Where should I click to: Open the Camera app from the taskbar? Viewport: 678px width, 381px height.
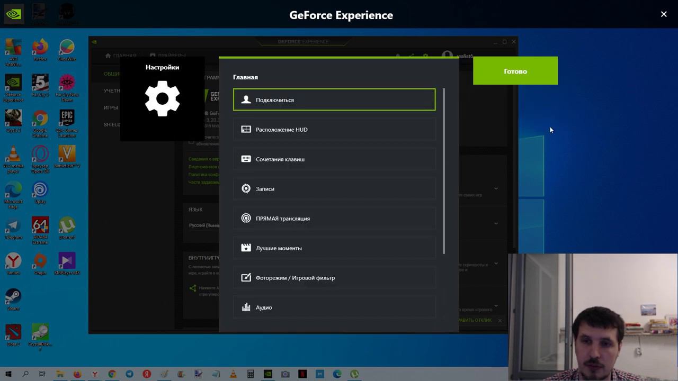pyautogui.click(x=285, y=374)
